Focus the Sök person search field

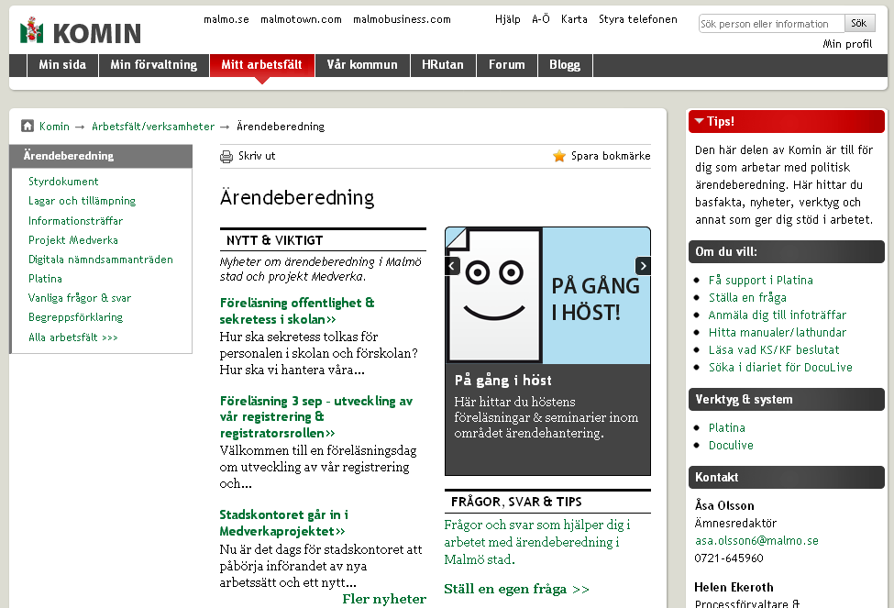(771, 24)
